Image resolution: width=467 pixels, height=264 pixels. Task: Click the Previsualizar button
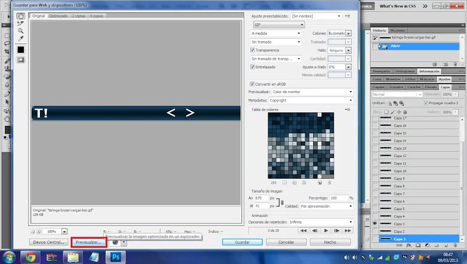tap(89, 242)
